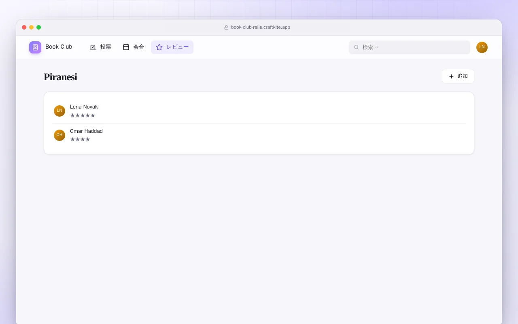
Task: Close the browser window with red button
Action: tap(24, 28)
